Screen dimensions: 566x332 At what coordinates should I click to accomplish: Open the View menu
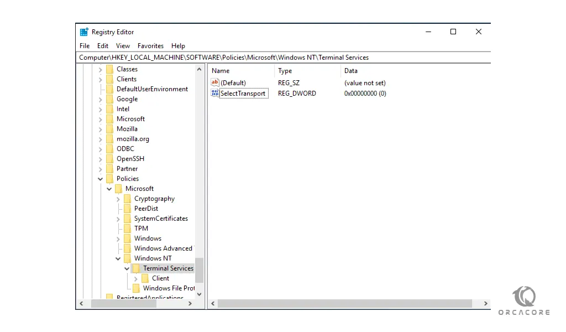[123, 46]
